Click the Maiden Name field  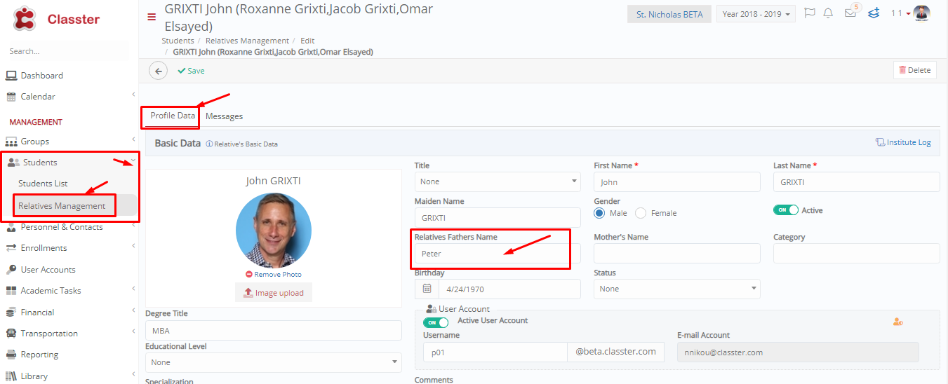[x=498, y=217]
